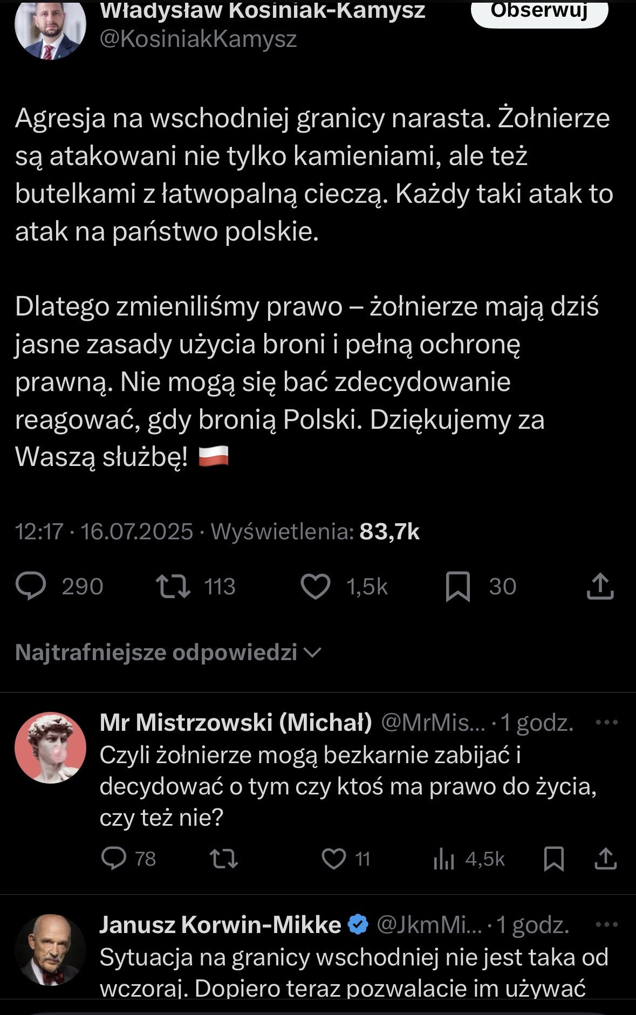Share the main post via share icon
Screen dimensions: 636x1015
600,586
